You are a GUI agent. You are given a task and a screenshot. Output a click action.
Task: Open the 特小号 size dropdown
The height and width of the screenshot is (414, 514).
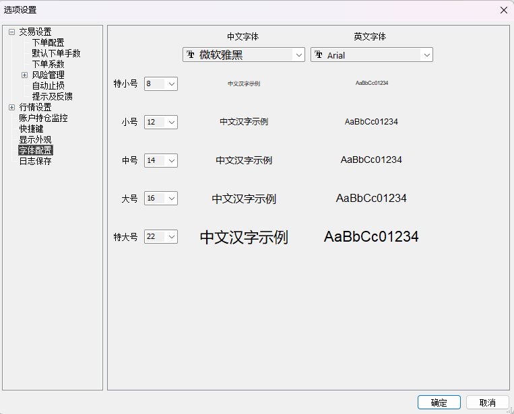tap(161, 84)
